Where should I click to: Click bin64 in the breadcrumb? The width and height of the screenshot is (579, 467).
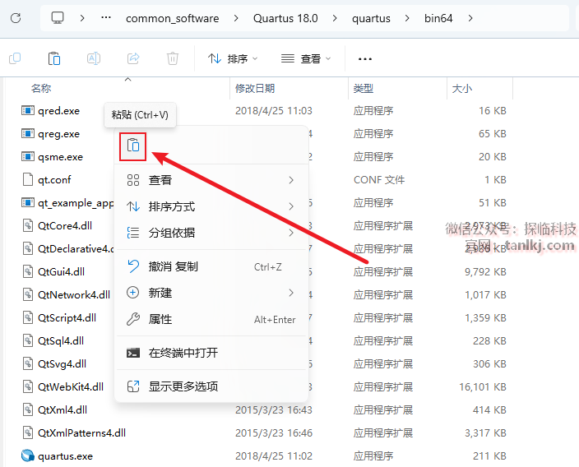pyautogui.click(x=438, y=18)
